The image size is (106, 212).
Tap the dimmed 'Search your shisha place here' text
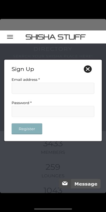[53, 56]
